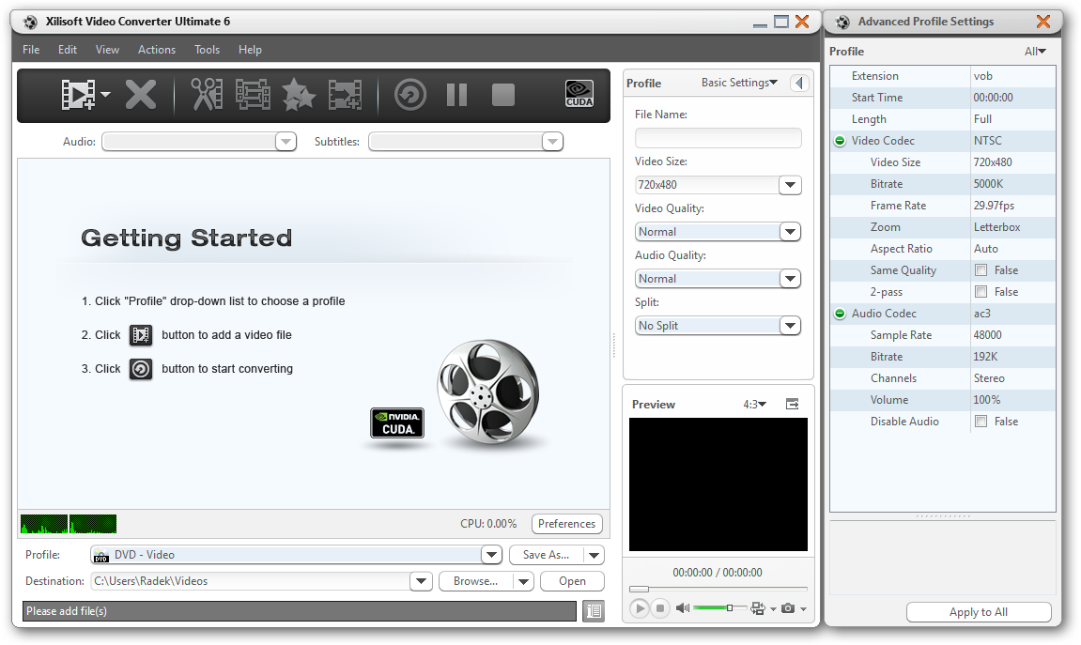Click the NVIDIA CUDA badge in Getting Started
Viewport: 1081px width, 645px height.
tap(397, 423)
